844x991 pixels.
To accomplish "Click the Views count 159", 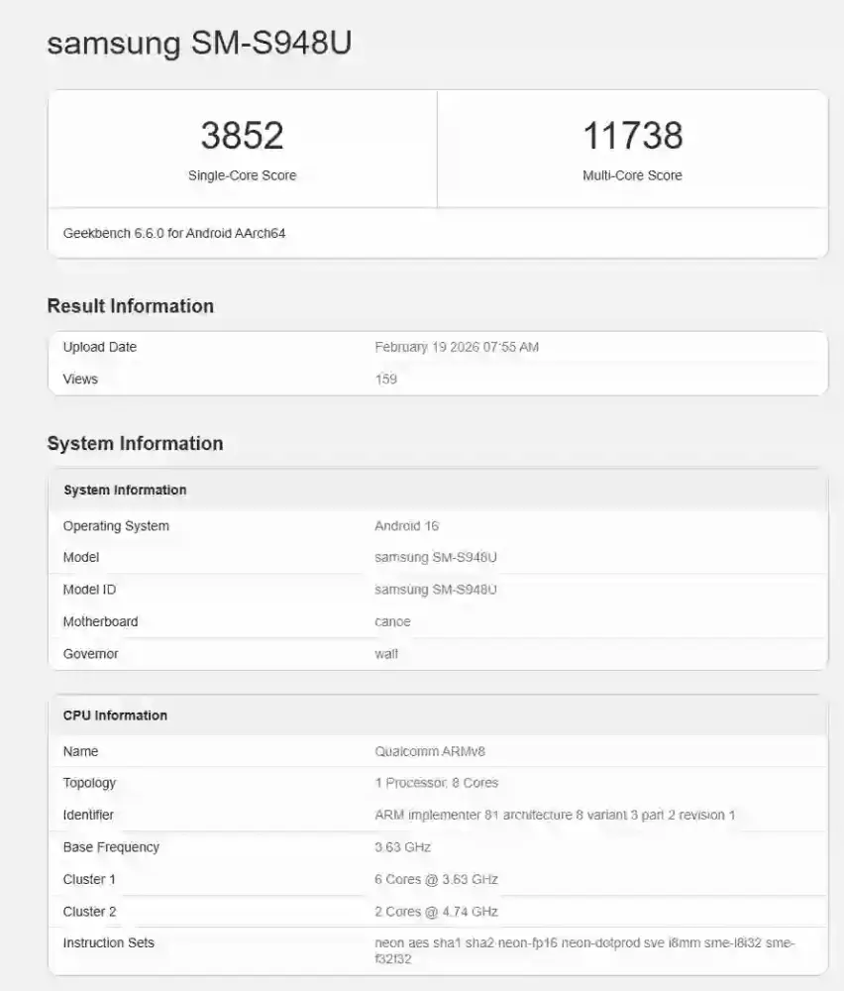I will [385, 379].
